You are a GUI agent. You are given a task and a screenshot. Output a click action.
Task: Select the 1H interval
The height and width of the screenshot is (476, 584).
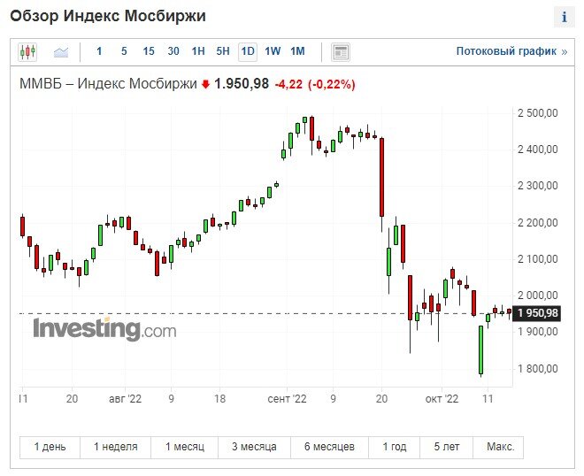tap(198, 51)
